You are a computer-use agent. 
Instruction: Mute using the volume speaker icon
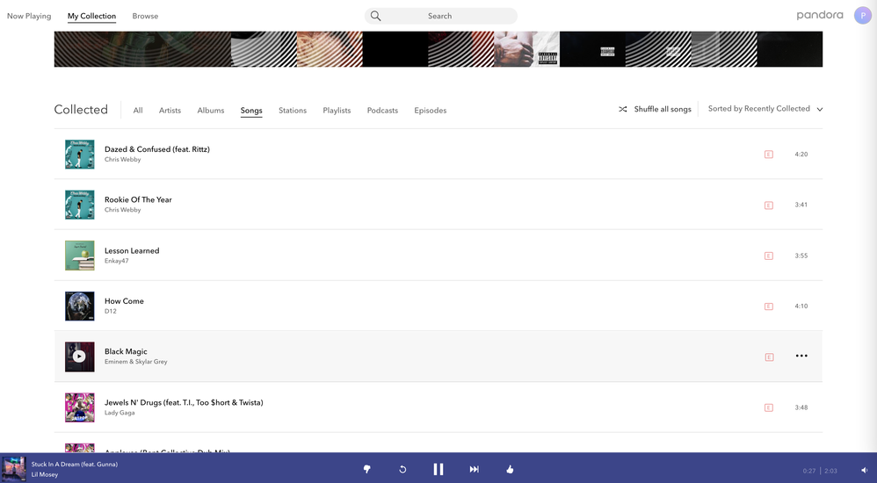[x=864, y=471]
